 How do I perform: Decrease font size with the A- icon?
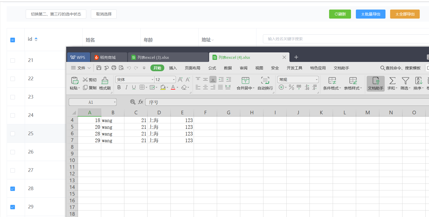pyautogui.click(x=188, y=79)
